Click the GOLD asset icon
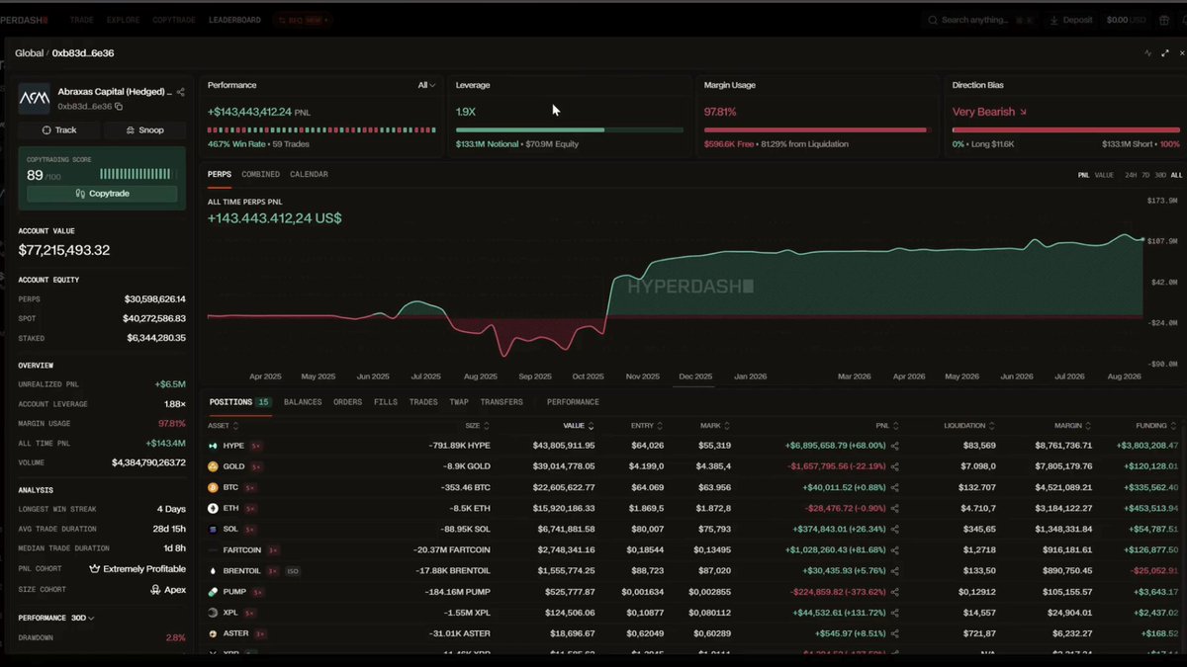Viewport: 1187px width, 667px height. coord(213,466)
